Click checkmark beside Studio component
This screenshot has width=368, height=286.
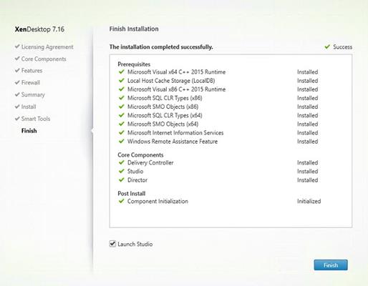(122, 171)
